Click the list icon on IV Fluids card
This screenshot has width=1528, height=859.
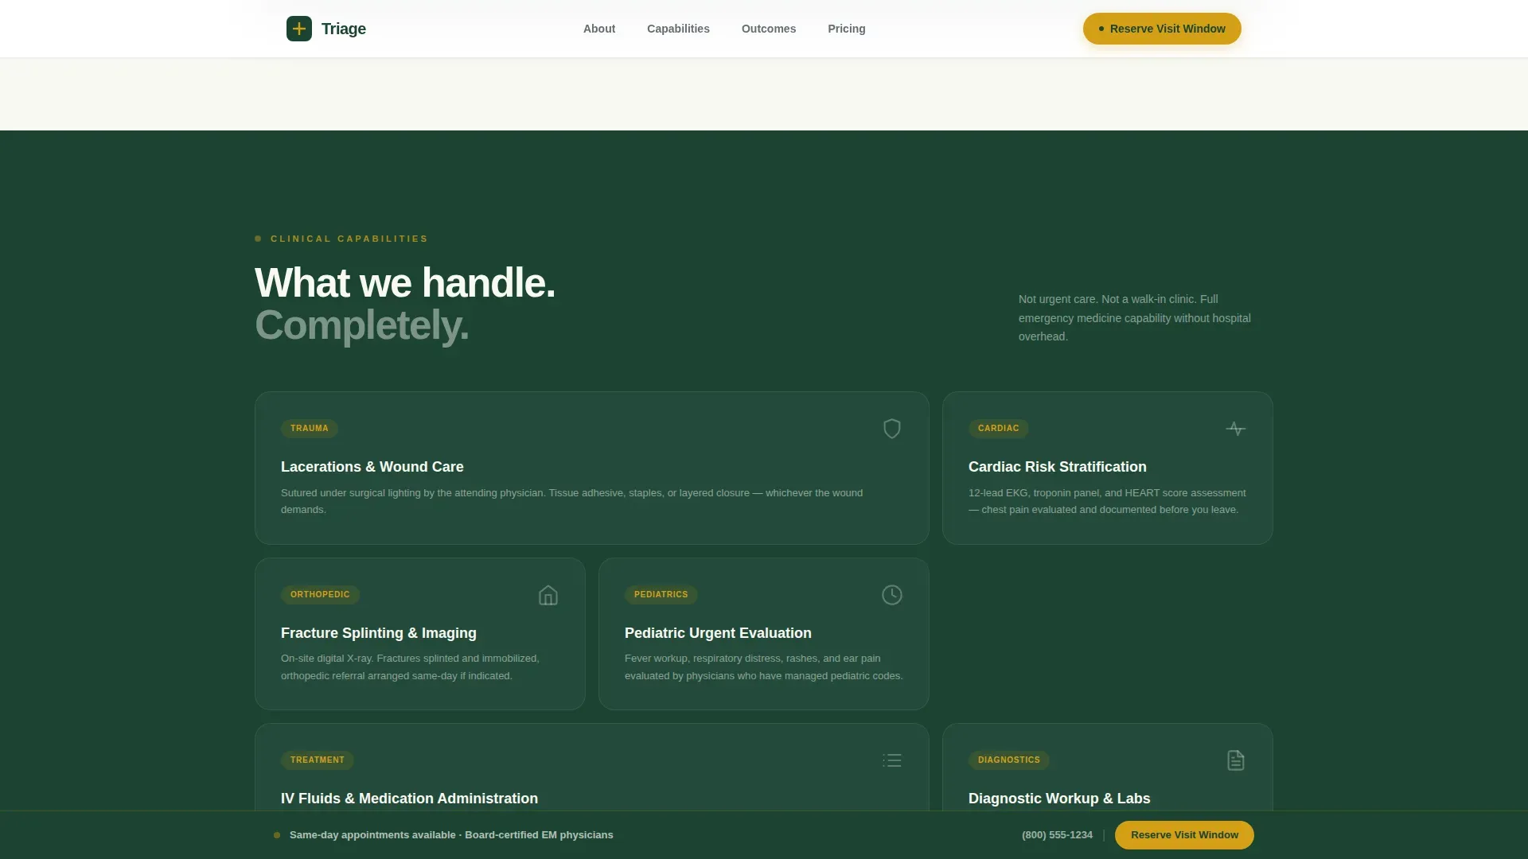point(892,760)
